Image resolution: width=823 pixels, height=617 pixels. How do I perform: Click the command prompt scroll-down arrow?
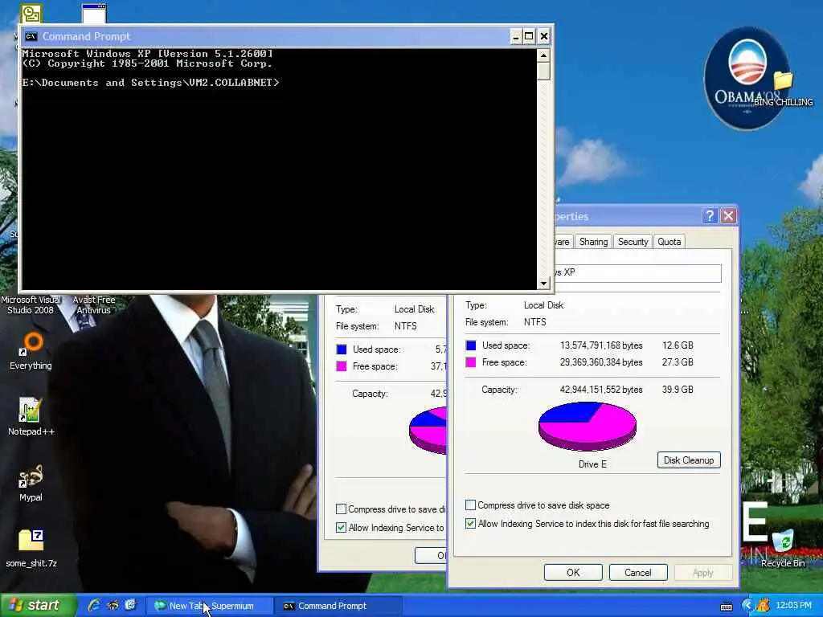click(x=543, y=284)
